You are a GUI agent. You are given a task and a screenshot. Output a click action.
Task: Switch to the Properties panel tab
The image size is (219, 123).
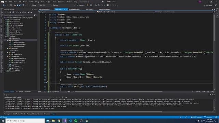point(27,92)
